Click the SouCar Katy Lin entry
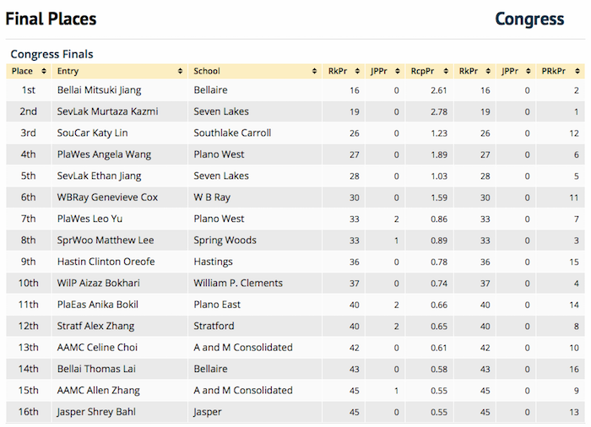This screenshot has height=427, width=591. coord(93,132)
